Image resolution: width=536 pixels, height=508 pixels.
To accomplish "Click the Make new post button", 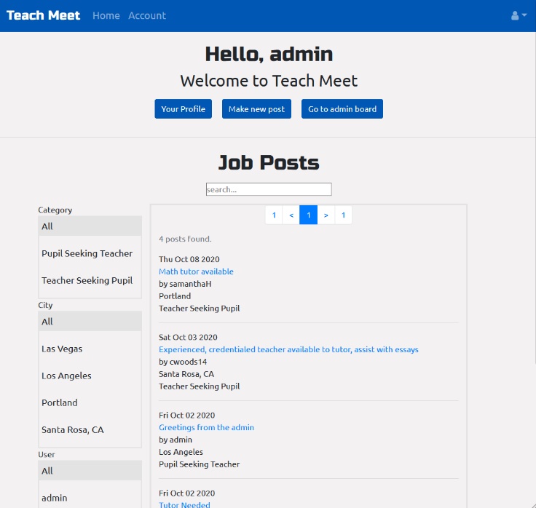I will 256,109.
